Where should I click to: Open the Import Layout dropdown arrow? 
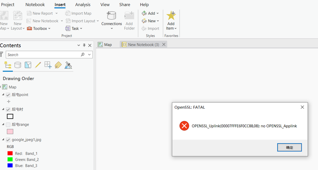point(98,21)
